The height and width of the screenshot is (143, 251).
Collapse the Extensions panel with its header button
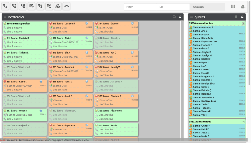tap(174, 17)
